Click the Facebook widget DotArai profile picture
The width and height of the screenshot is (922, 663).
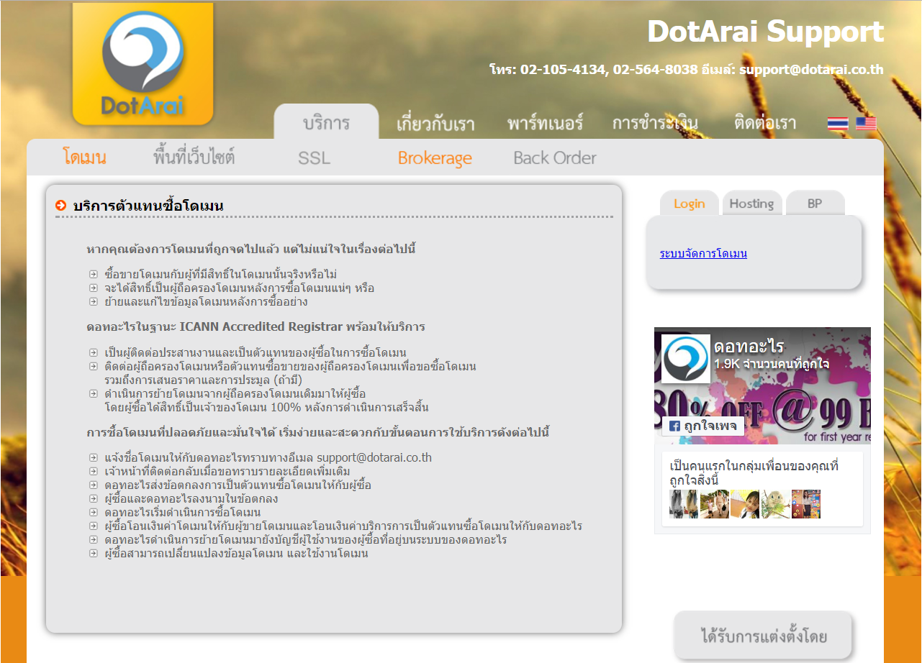(x=686, y=358)
